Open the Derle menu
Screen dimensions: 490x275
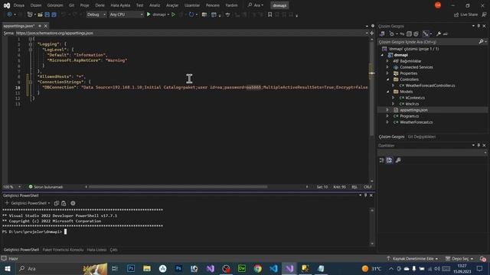click(100, 5)
